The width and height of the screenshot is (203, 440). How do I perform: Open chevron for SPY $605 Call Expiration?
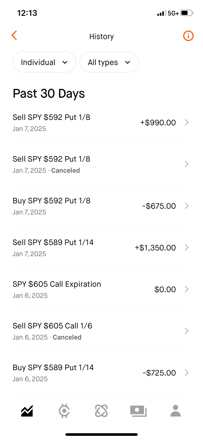click(x=187, y=289)
